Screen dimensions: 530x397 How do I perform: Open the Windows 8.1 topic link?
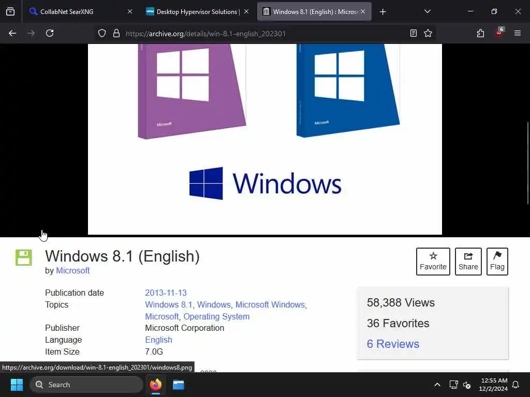(169, 304)
